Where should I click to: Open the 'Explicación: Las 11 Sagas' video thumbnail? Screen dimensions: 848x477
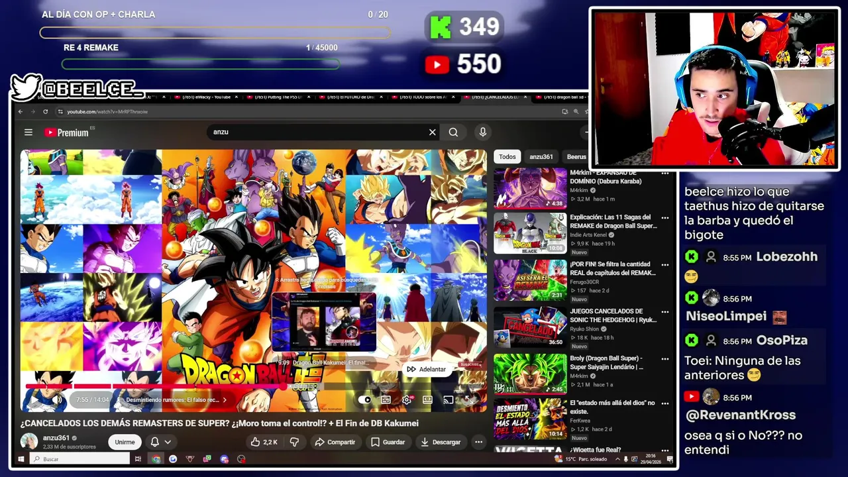(x=530, y=233)
